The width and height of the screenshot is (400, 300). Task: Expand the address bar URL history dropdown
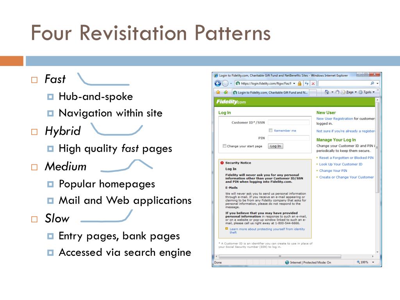click(x=294, y=84)
